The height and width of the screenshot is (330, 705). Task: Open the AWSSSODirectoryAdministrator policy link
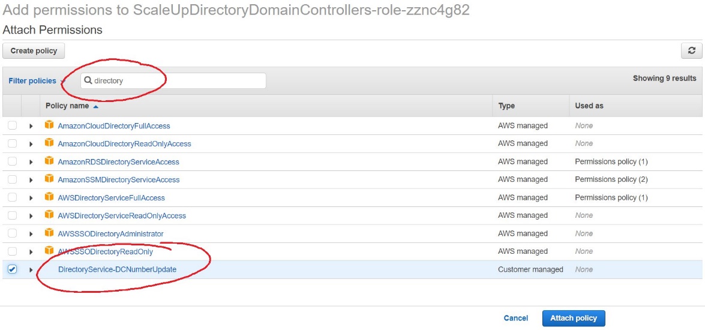click(110, 233)
